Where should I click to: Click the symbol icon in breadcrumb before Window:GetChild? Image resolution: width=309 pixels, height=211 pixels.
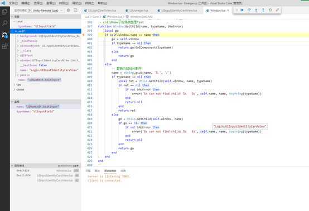pyautogui.click(x=127, y=17)
